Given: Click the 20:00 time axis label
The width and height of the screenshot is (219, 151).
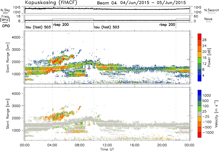Looking at the screenshot, I should click(x=162, y=145).
